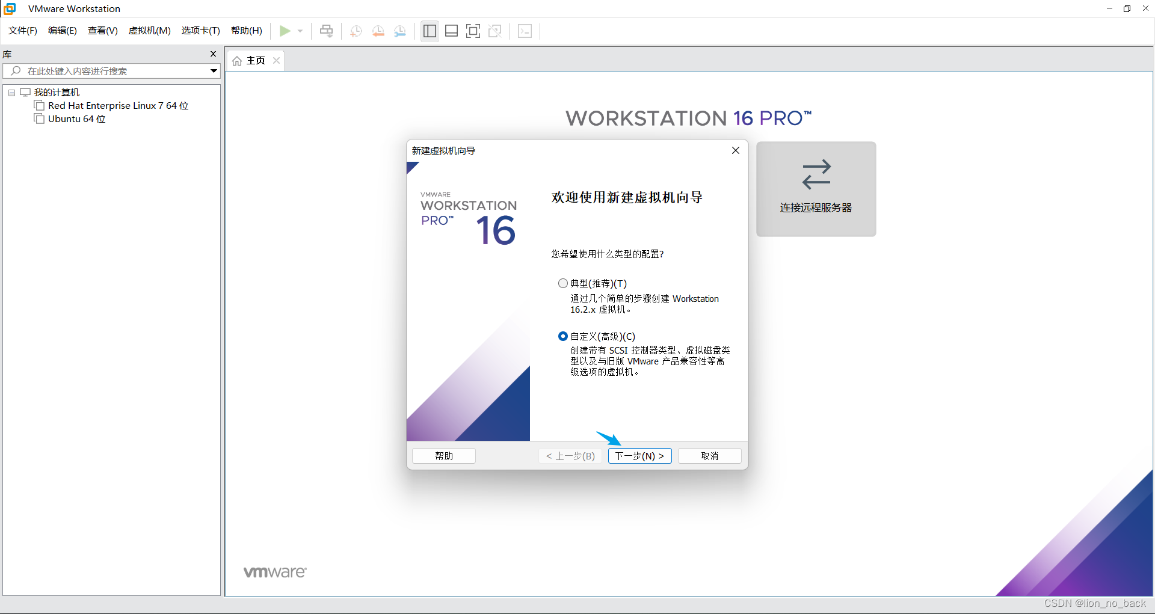The height and width of the screenshot is (614, 1155).
Task: Open the 虚拟机(M) menu
Action: tap(149, 31)
